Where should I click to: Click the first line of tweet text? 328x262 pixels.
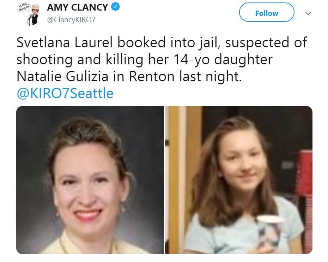pyautogui.click(x=162, y=42)
